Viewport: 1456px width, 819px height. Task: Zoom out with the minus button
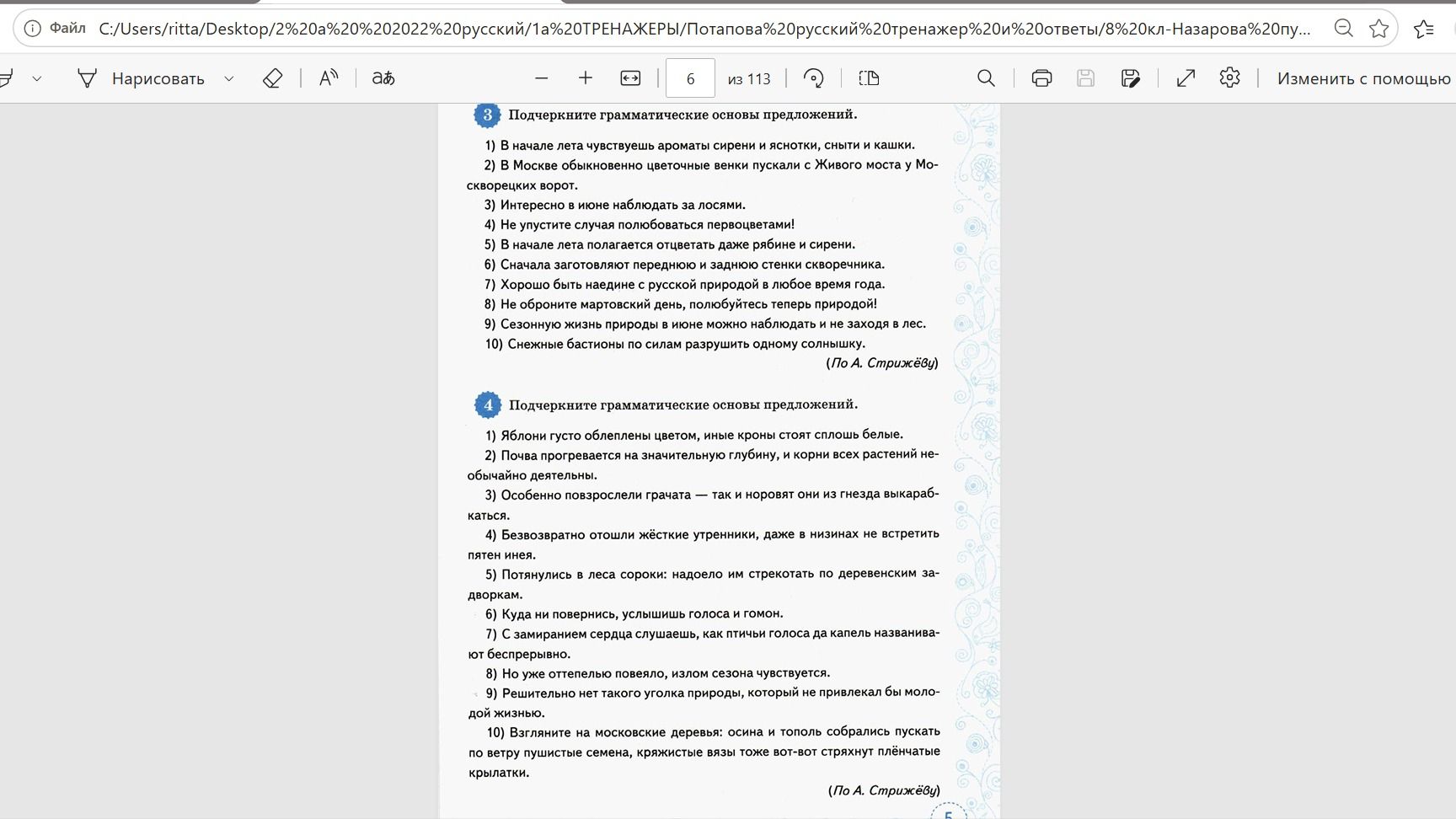click(542, 78)
